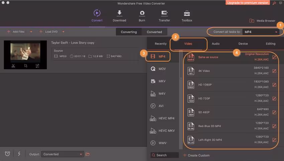This screenshot has width=284, height=161.
Task: Choose M4V format in list
Action: [163, 93]
